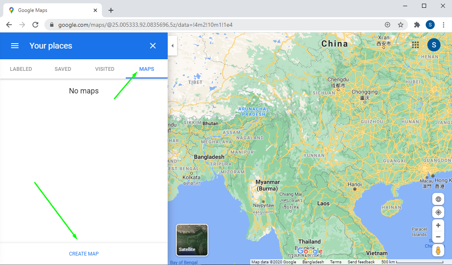Viewport: 452px width, 265px height.
Task: Open the Chrome three-dot menu
Action: coord(444,25)
